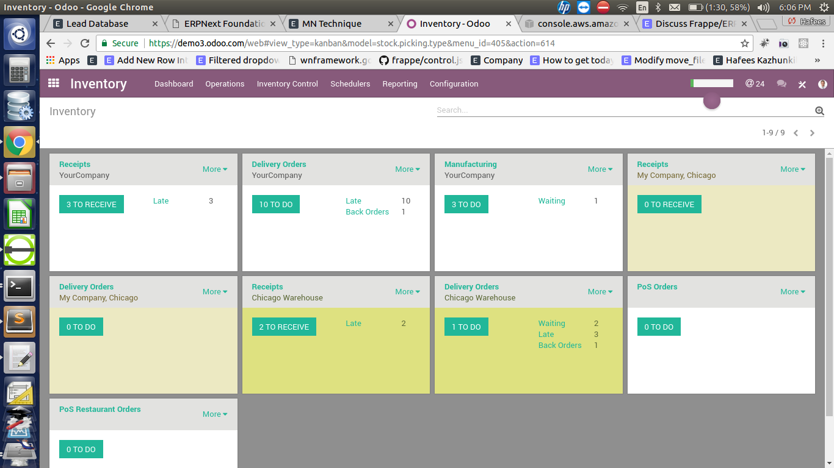This screenshot has height=468, width=834.
Task: Open Google Chrome from the Ubuntu launcher
Action: pos(20,143)
